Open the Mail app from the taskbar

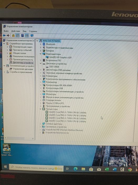tap(99, 169)
